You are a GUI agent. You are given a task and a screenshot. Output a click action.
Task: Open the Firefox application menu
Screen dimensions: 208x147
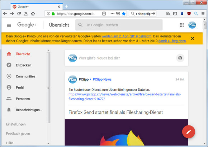point(203,14)
